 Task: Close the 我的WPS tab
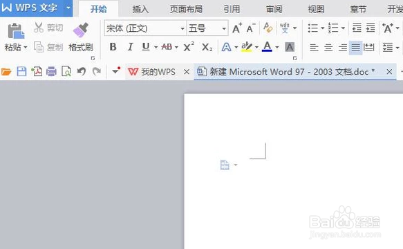point(187,72)
